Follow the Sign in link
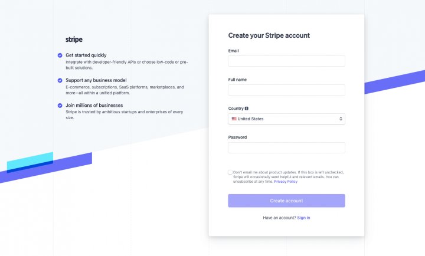The image size is (425, 256). pos(303,218)
